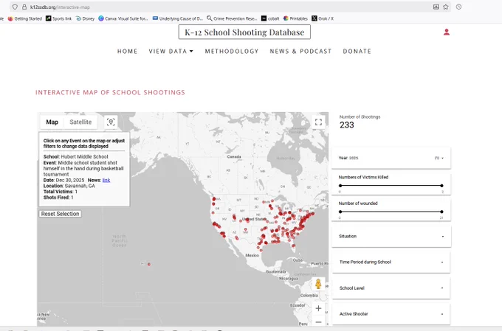Image resolution: width=502 pixels, height=331 pixels.
Task: Click the browser address bar URL
Action: point(60,7)
